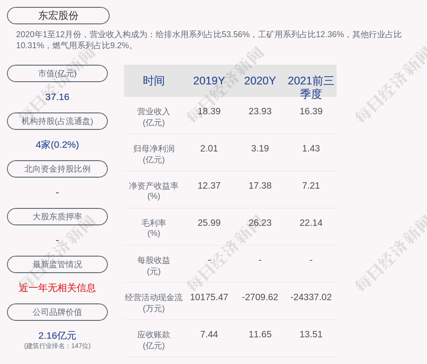This screenshot has width=427, height=364.
Task: Click gross margin value 25.99
Action: (x=209, y=223)
